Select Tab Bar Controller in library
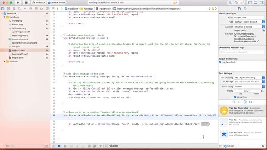 [242, 111]
